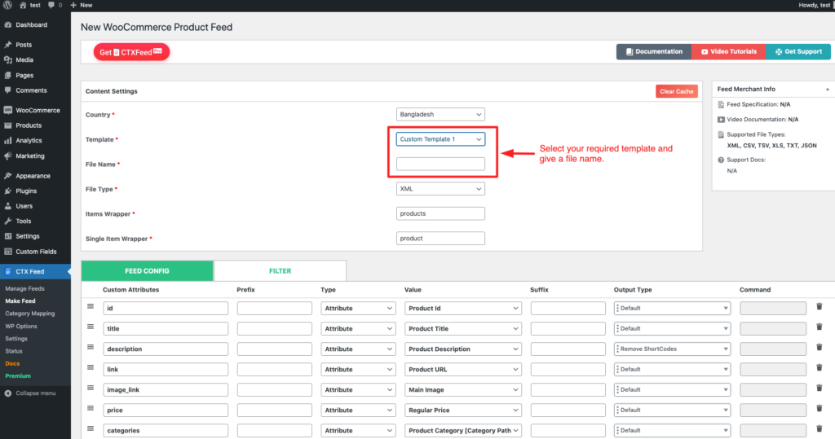Open the green Premium submenu link

click(18, 375)
